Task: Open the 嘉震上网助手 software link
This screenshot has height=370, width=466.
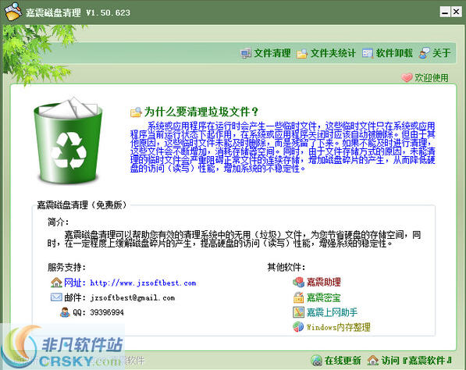Action: pos(332,312)
